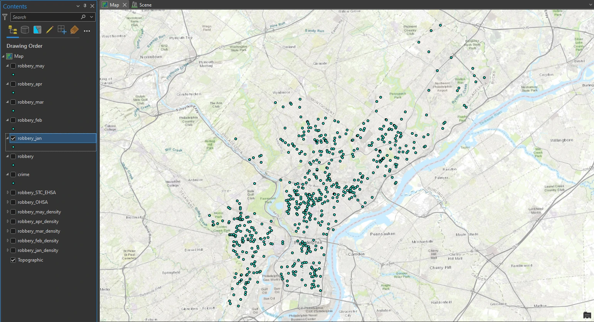The height and width of the screenshot is (322, 594).
Task: Collapse robbery_jan layer legend
Action: [7, 138]
